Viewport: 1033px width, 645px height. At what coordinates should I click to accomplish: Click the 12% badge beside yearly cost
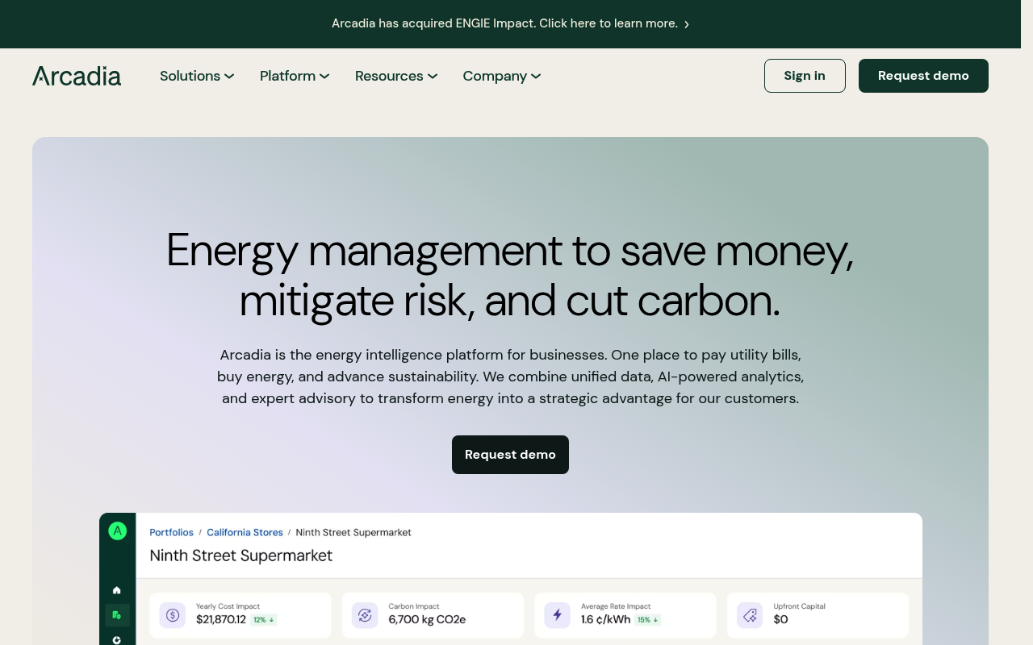(263, 620)
